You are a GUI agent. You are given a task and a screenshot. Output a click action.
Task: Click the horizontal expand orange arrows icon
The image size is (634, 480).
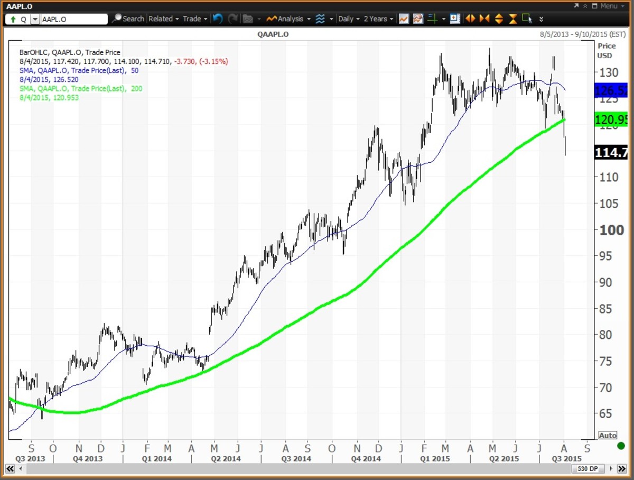click(470, 19)
